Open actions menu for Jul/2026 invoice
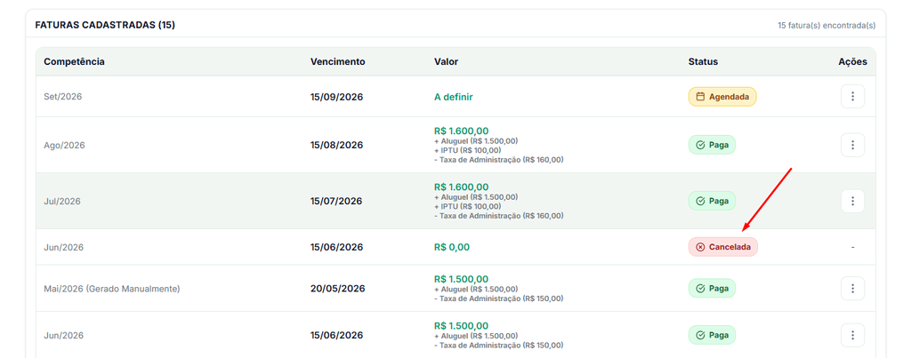This screenshot has width=911, height=358. coord(852,201)
